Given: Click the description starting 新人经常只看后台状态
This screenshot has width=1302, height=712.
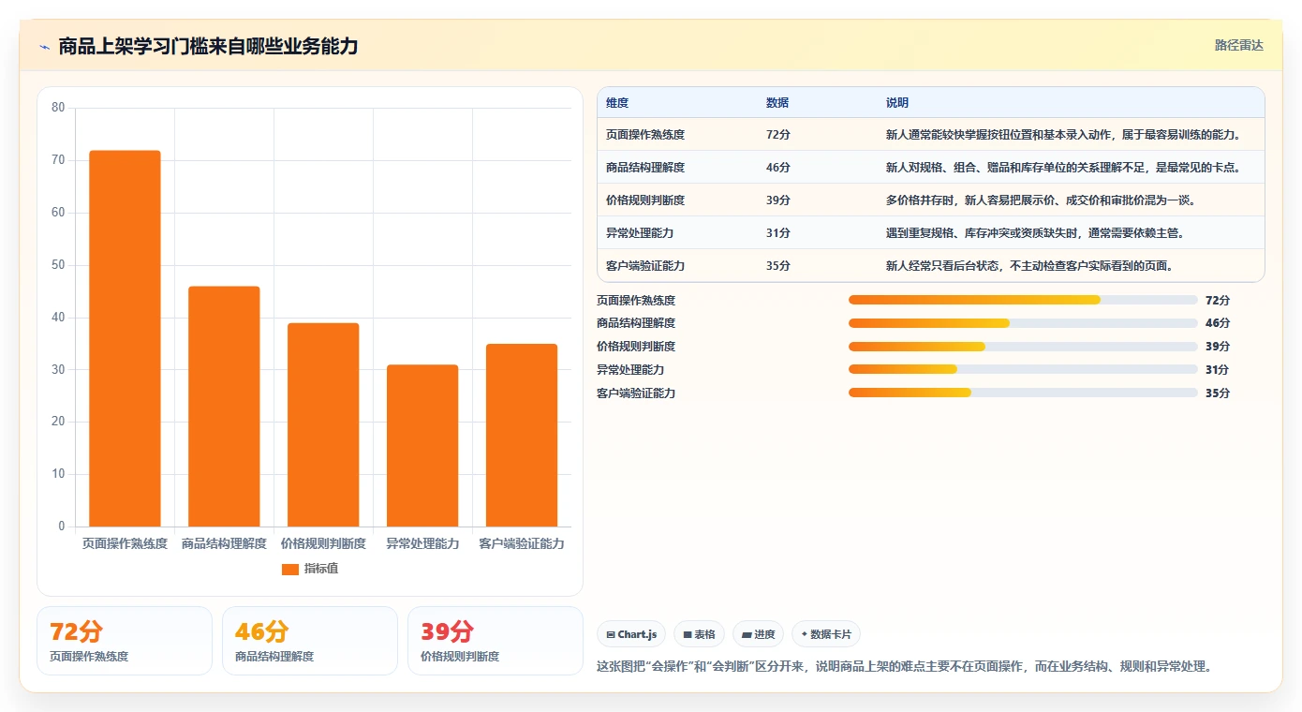Looking at the screenshot, I should [x=1029, y=266].
